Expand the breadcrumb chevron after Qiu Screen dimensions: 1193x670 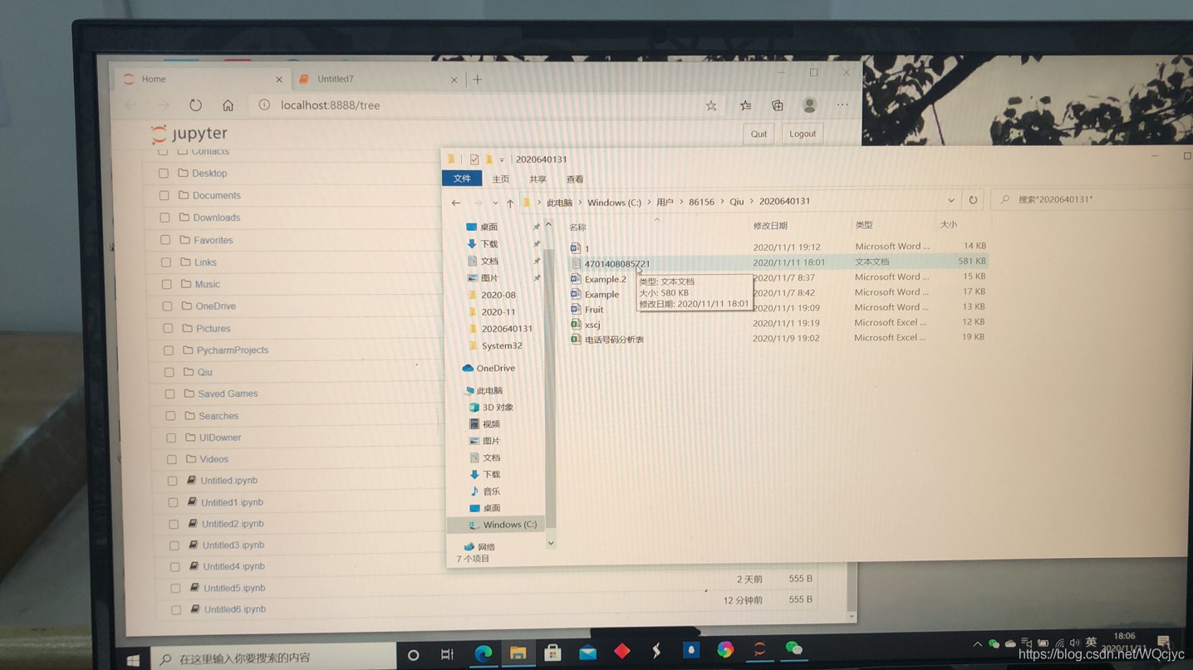[751, 201]
